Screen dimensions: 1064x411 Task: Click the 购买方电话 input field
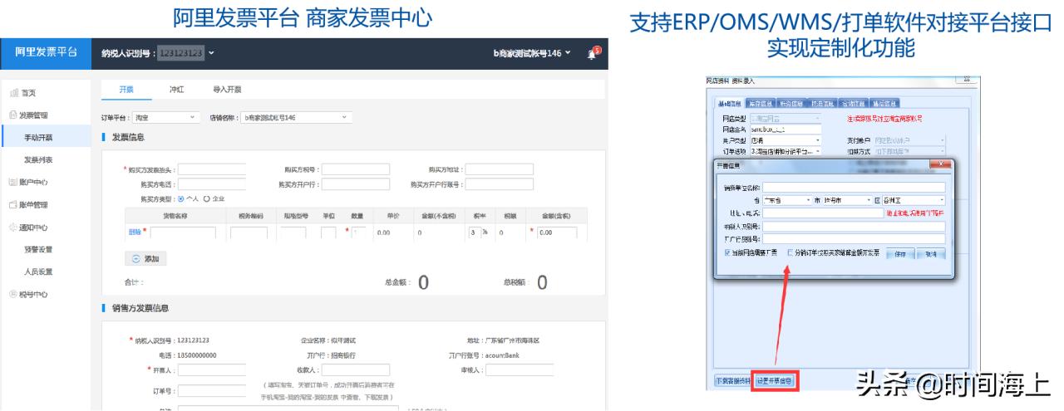(212, 184)
